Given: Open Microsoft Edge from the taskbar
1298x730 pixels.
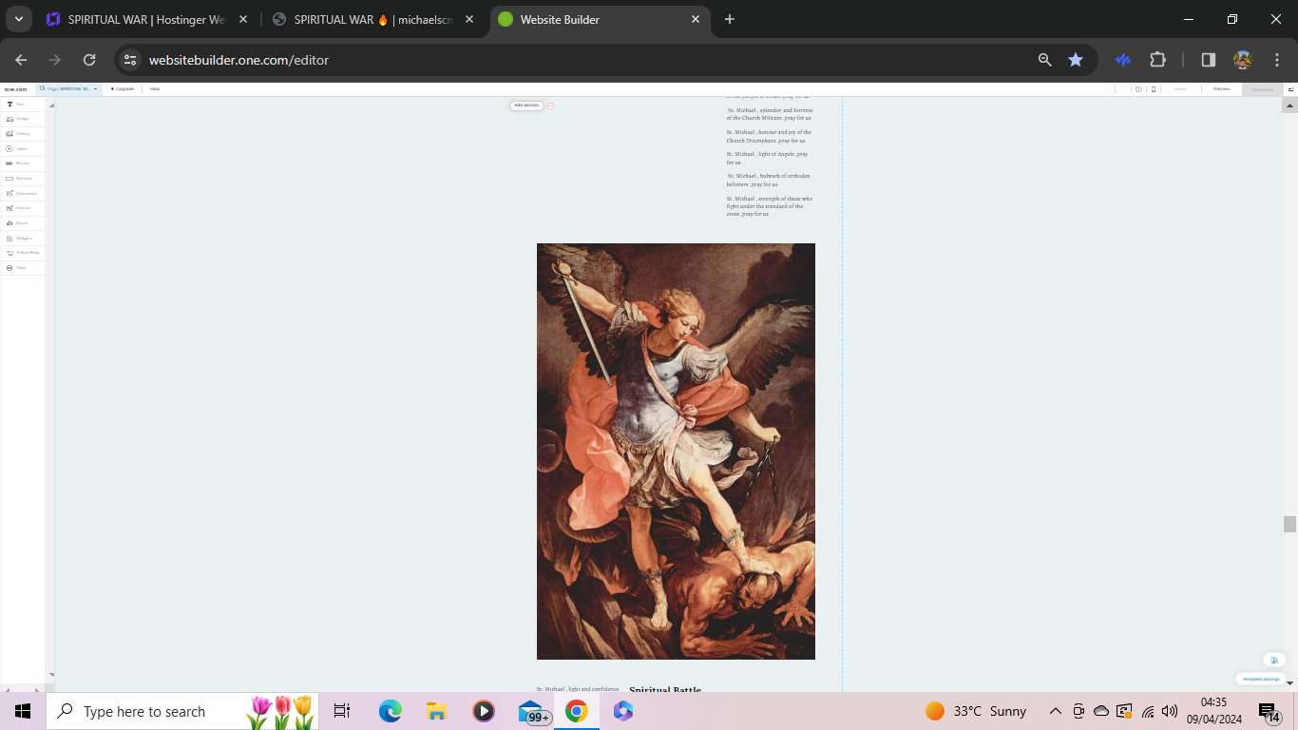Looking at the screenshot, I should 391,711.
